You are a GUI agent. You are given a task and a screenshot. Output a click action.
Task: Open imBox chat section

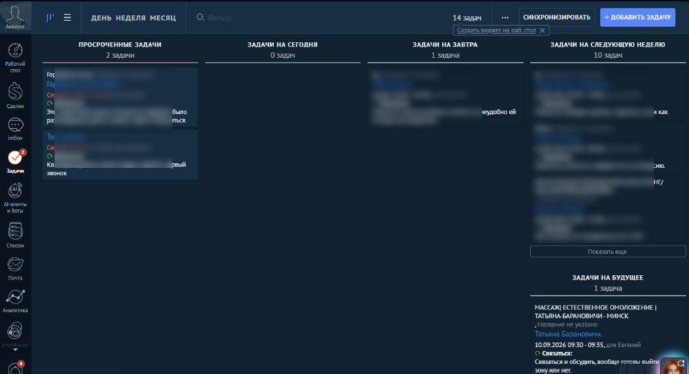pos(15,129)
